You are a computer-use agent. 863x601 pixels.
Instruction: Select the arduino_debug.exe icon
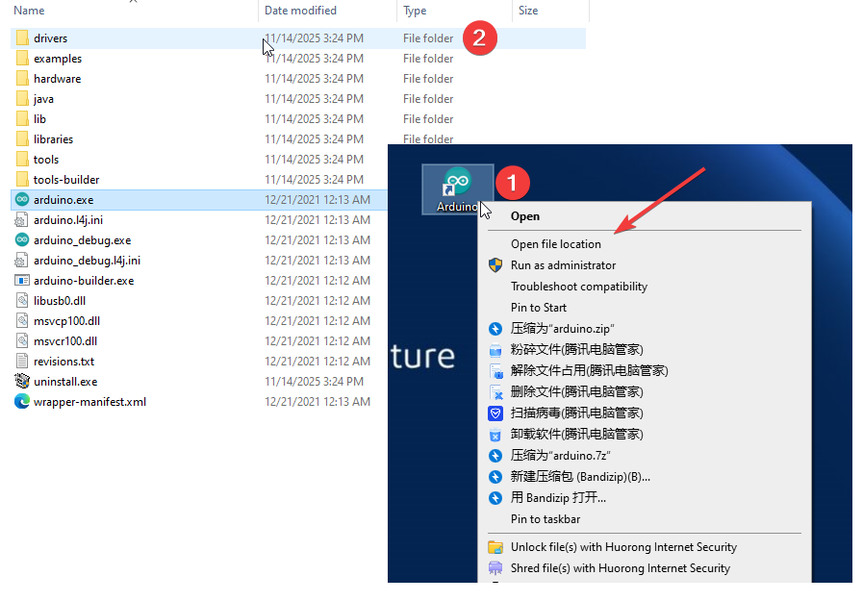(x=22, y=239)
